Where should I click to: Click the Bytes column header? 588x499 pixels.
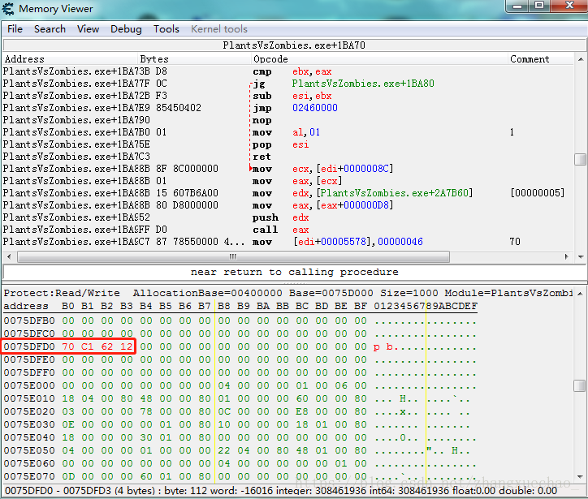click(x=195, y=59)
